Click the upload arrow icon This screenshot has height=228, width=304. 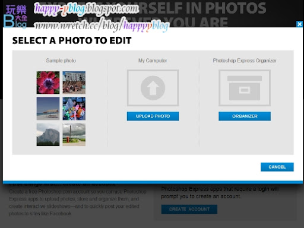[153, 88]
